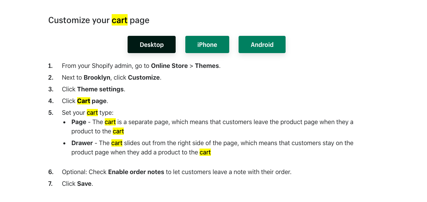The height and width of the screenshot is (202, 427).
Task: Click bold 'Customize' in step 2
Action: click(143, 78)
